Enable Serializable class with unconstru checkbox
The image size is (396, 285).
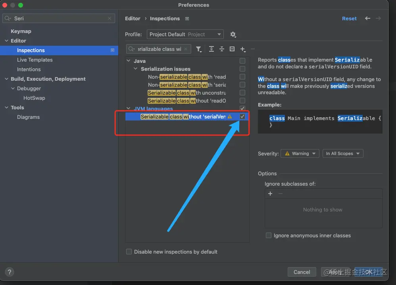242,93
